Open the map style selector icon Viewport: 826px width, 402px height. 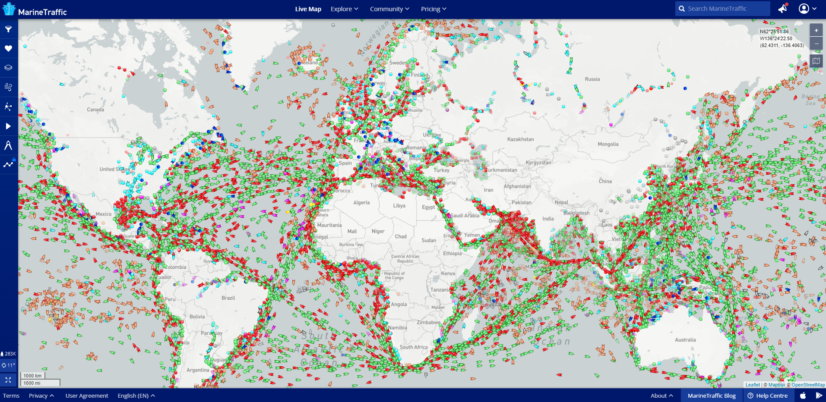tap(816, 61)
